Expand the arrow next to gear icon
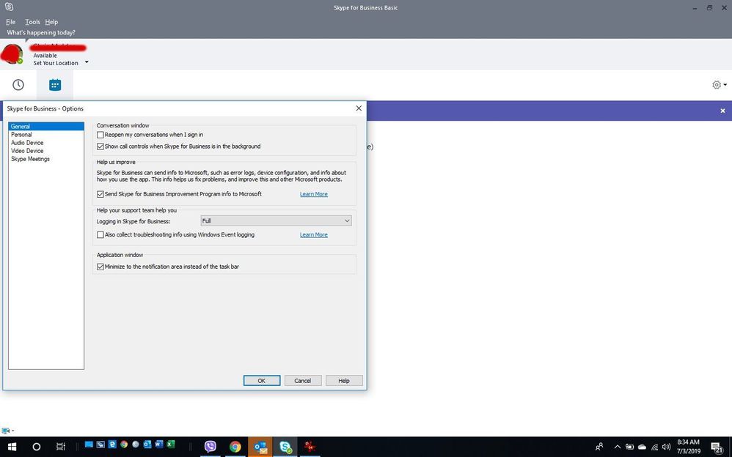 pyautogui.click(x=725, y=85)
